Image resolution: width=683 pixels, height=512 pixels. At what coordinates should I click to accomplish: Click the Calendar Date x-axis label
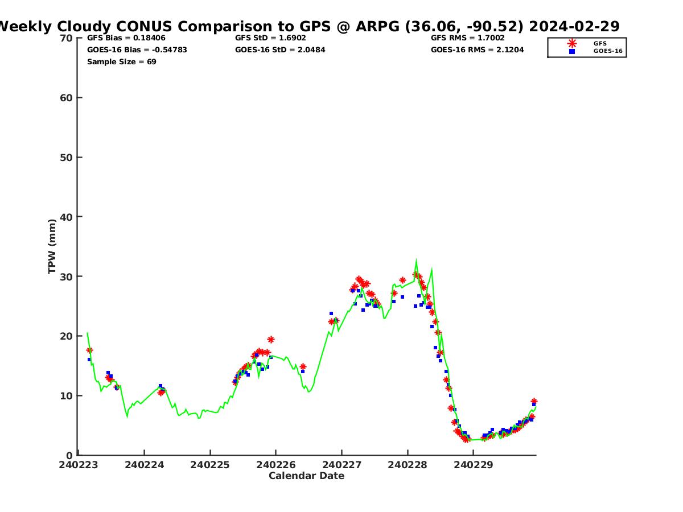coord(307,476)
